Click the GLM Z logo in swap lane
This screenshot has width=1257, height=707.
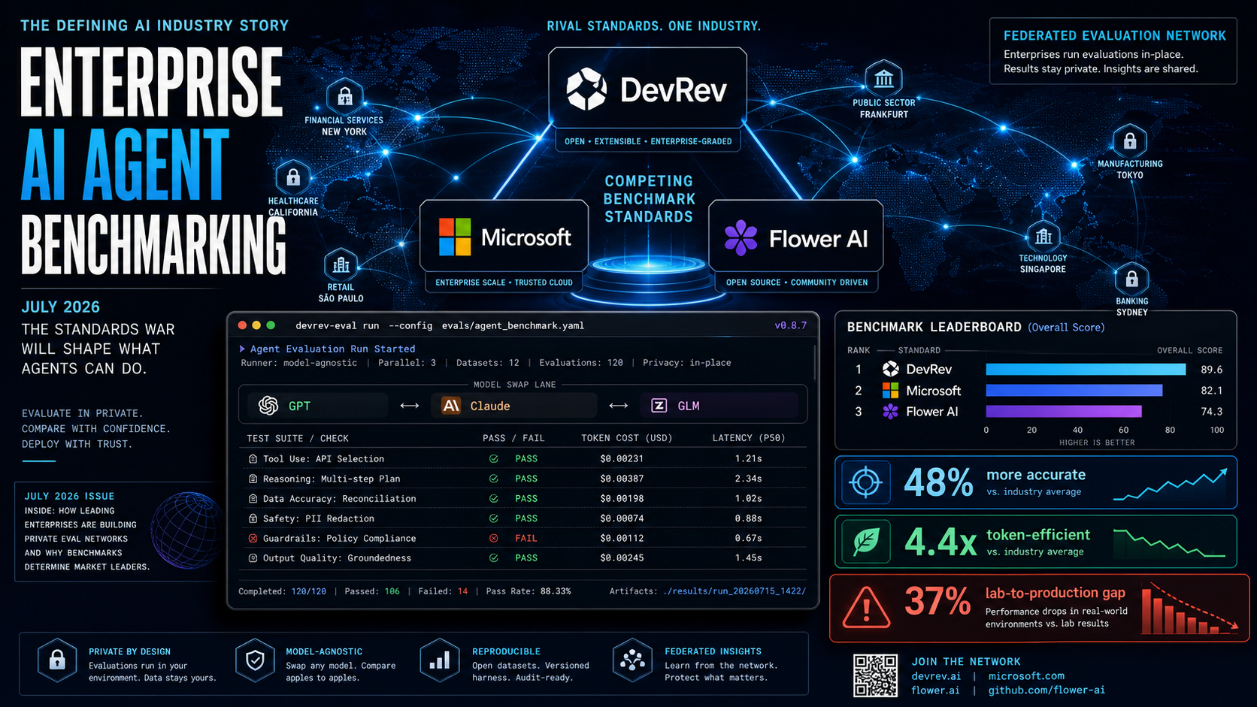point(659,406)
